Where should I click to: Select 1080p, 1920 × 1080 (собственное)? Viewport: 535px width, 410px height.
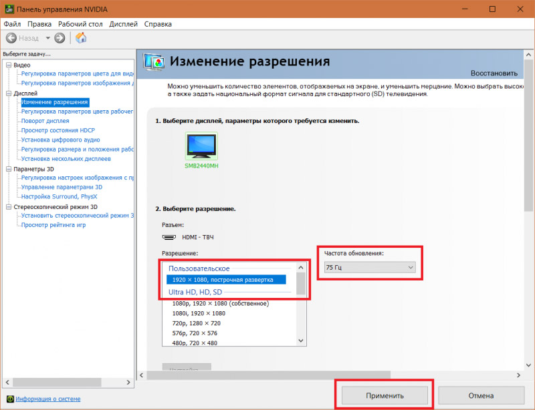[221, 303]
